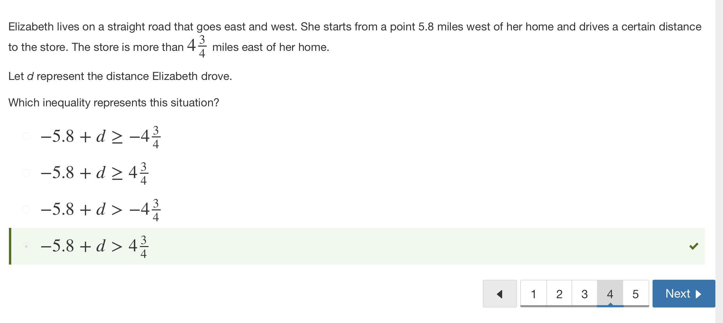Image resolution: width=723 pixels, height=323 pixels.
Task: Navigate to question 5
Action: click(x=635, y=294)
